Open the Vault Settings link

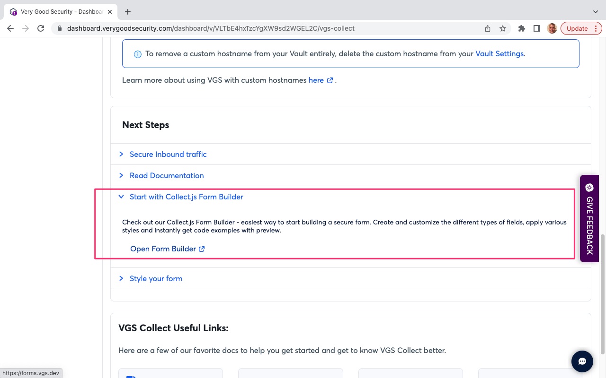(499, 54)
